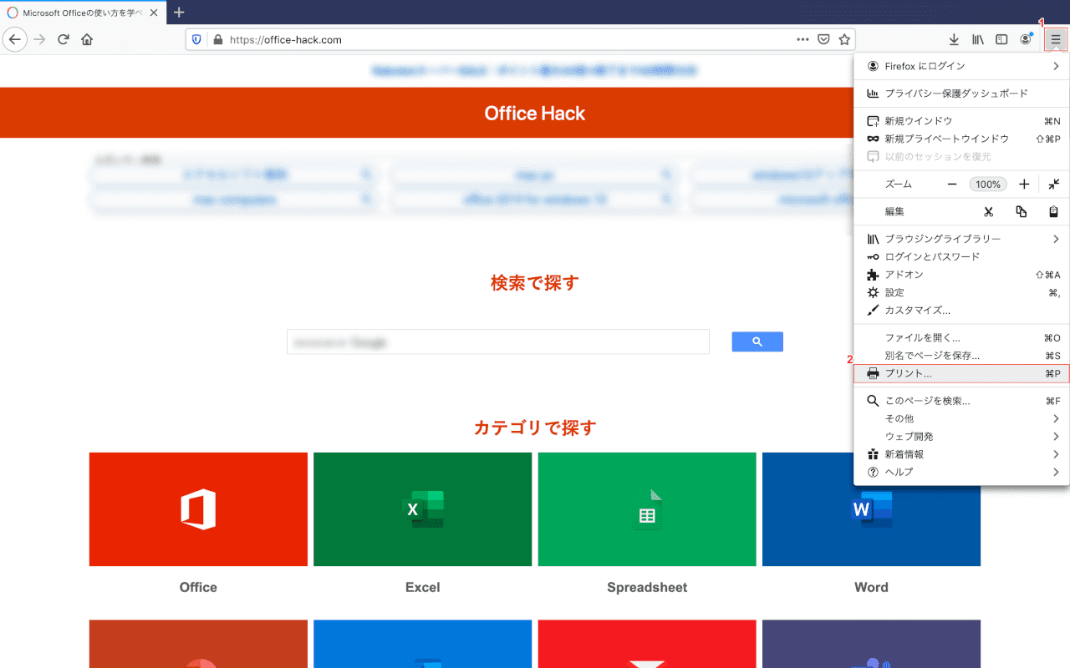
Task: Click the Office label under red tile
Action: click(198, 587)
